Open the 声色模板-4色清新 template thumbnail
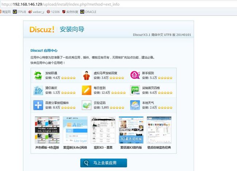Screen dimensions: 237x171 (47, 130)
